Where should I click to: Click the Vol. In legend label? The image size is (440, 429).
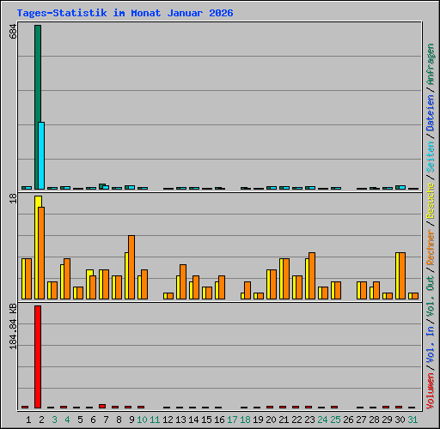point(431,346)
